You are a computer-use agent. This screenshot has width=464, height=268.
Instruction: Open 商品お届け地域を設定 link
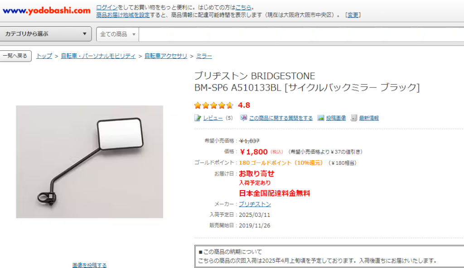[123, 15]
